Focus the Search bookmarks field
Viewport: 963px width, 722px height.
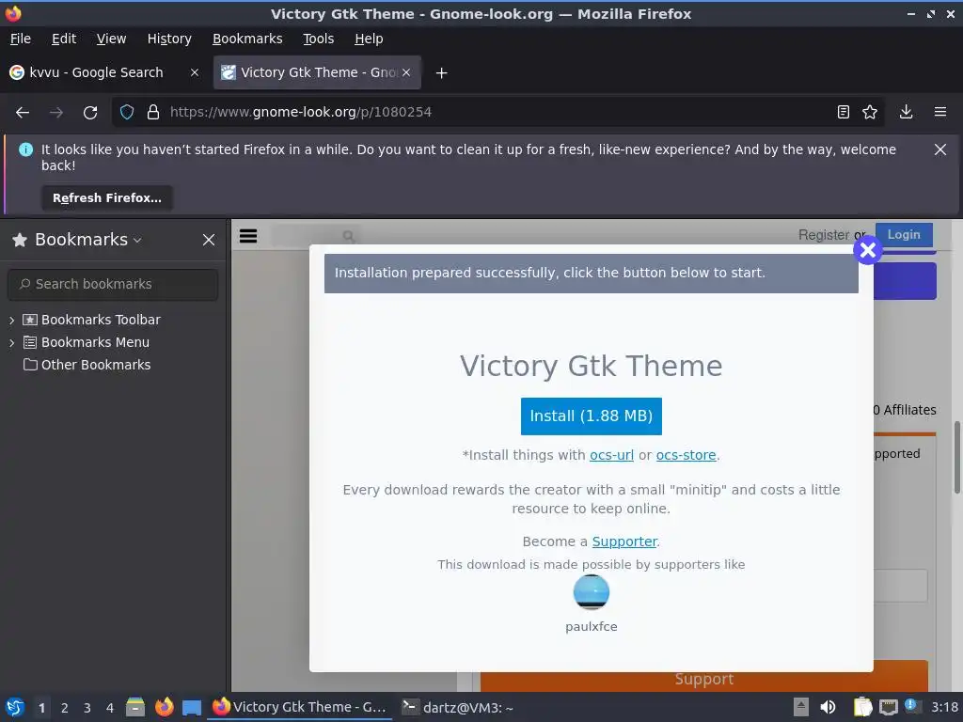click(113, 284)
